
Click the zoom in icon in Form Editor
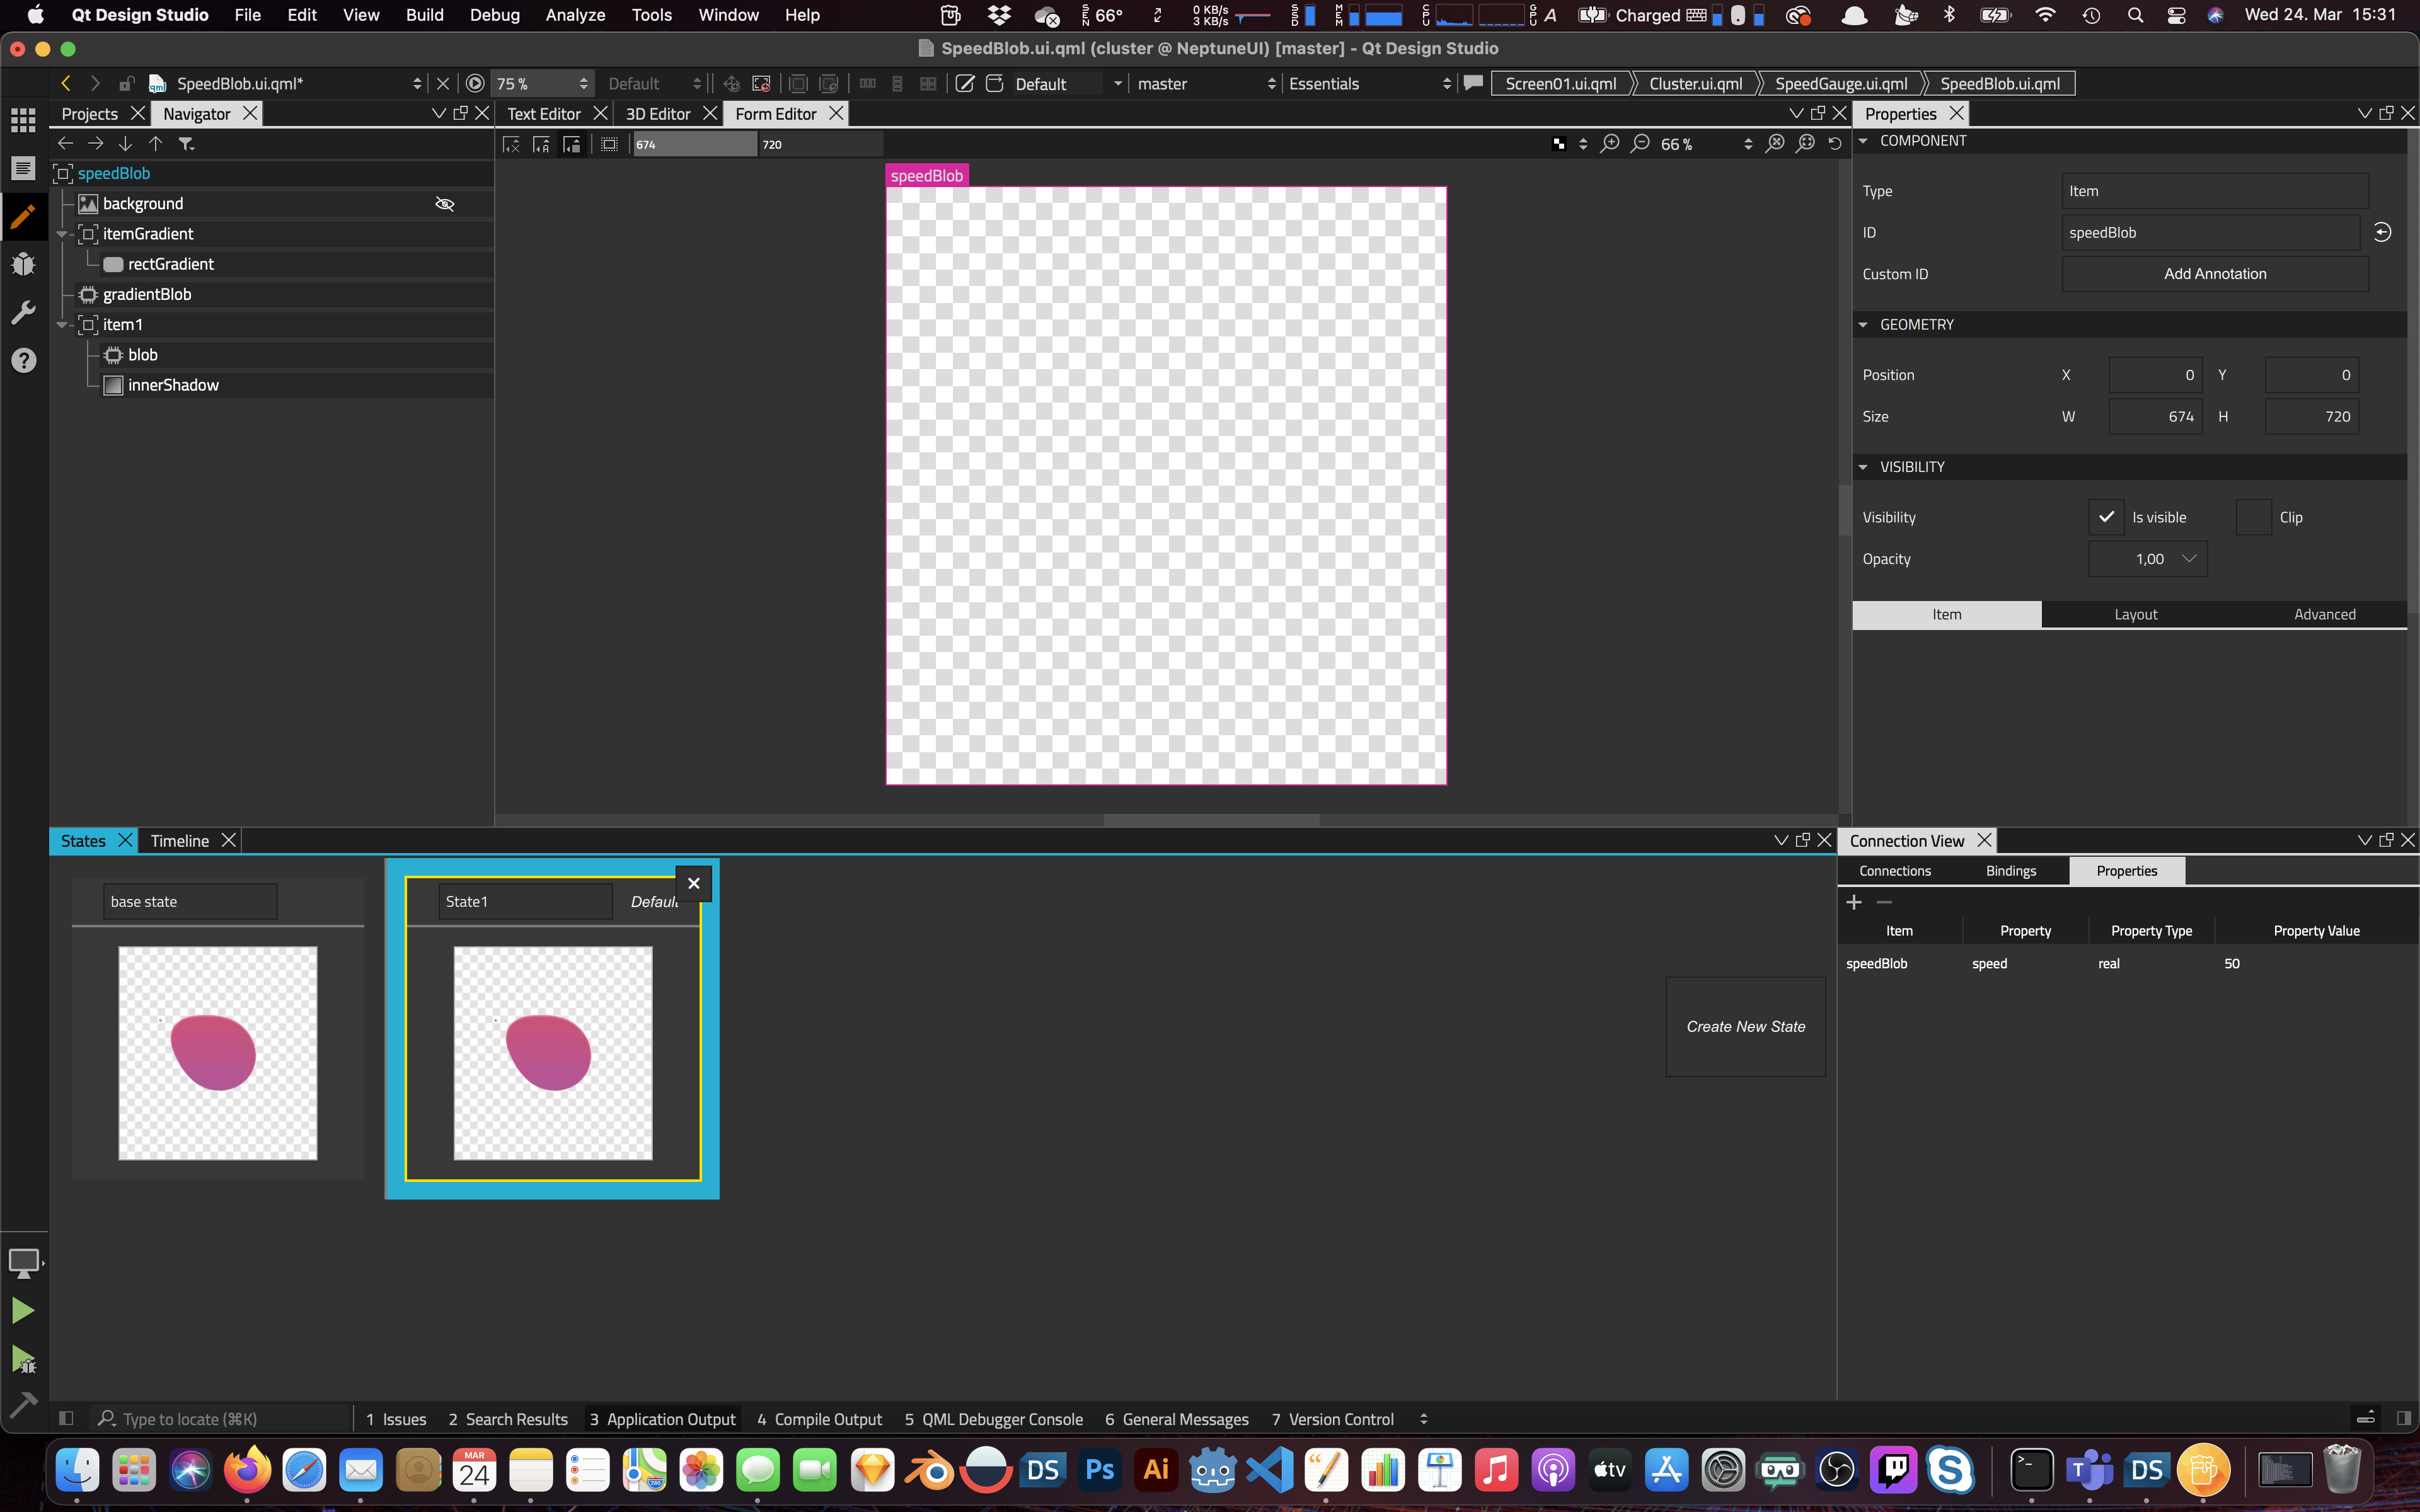tap(1610, 144)
